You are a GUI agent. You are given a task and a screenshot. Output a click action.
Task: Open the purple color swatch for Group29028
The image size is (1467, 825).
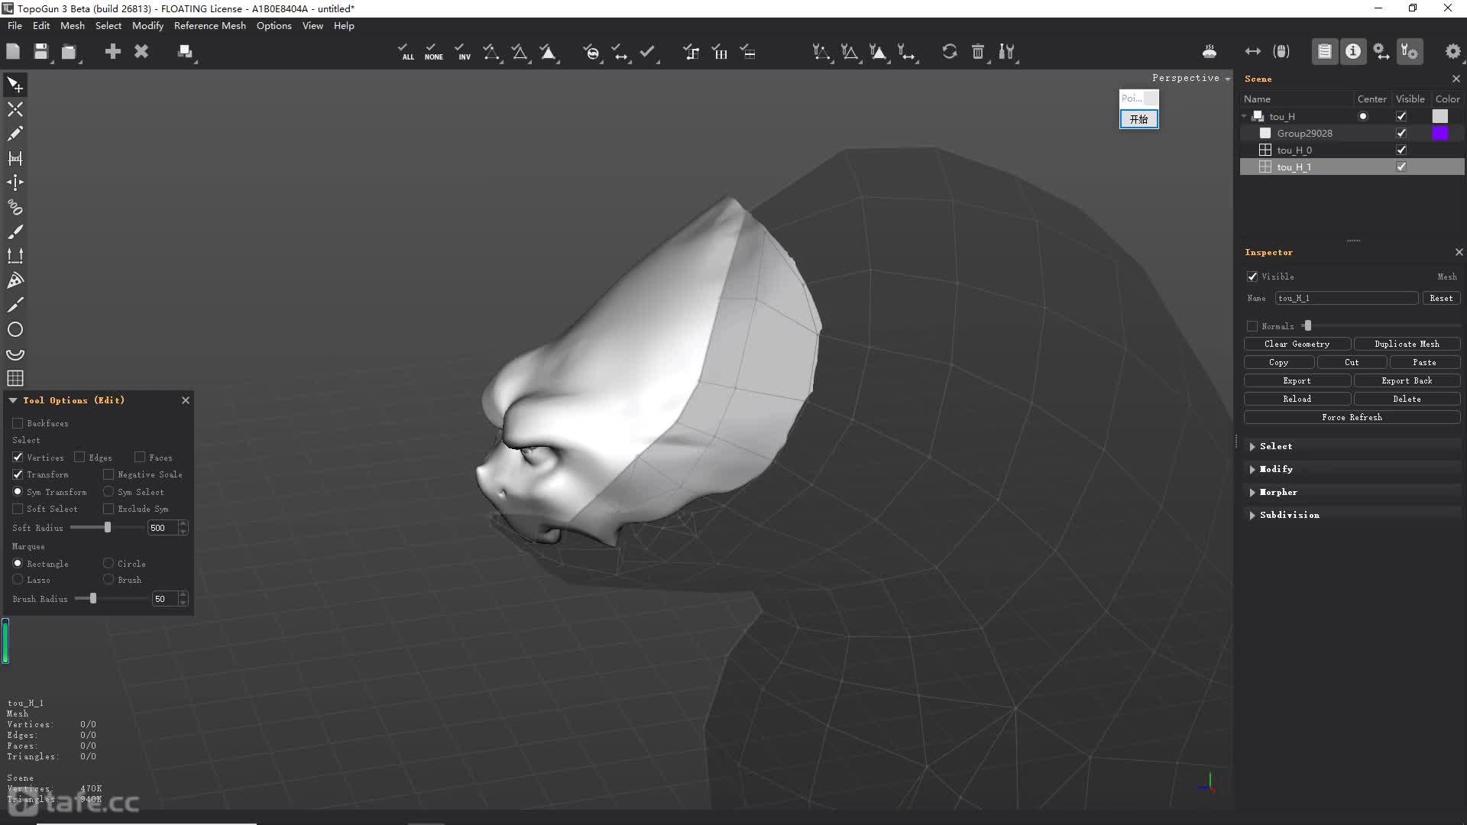[x=1439, y=133]
